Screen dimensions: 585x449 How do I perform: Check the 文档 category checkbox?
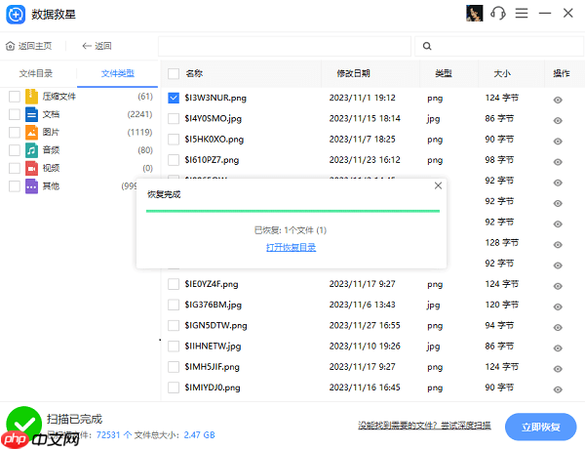15,114
